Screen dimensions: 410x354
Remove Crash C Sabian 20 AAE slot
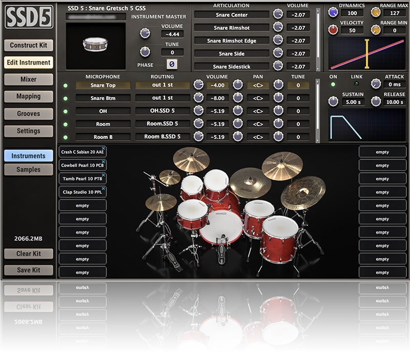[104, 149]
